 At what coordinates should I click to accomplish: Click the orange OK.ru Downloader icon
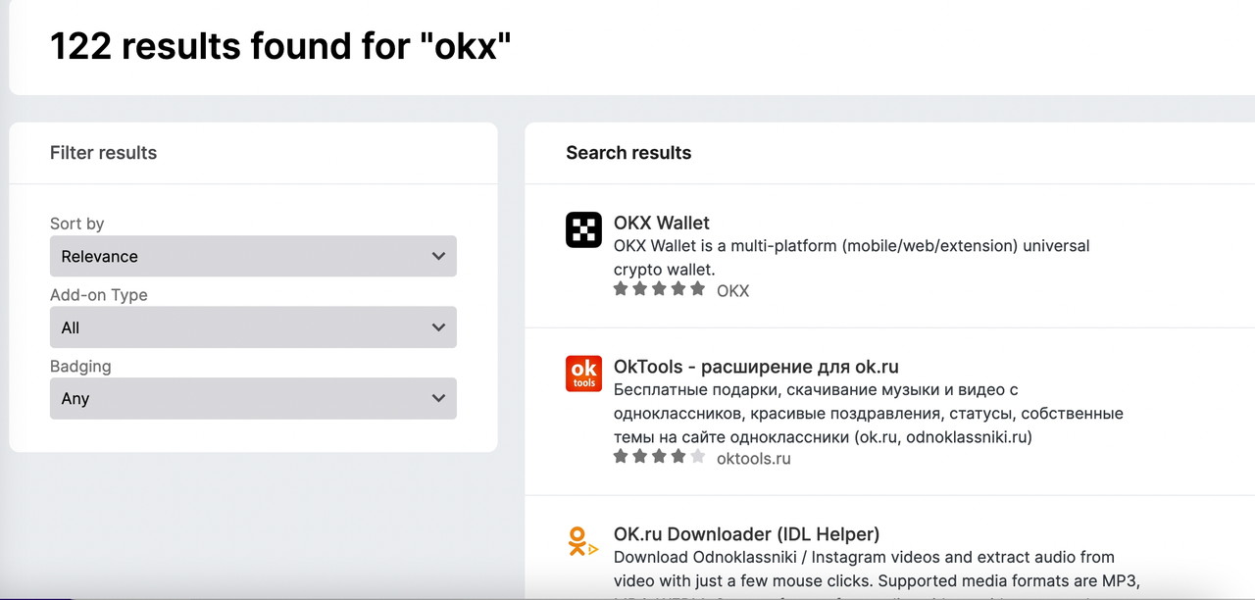tap(582, 541)
